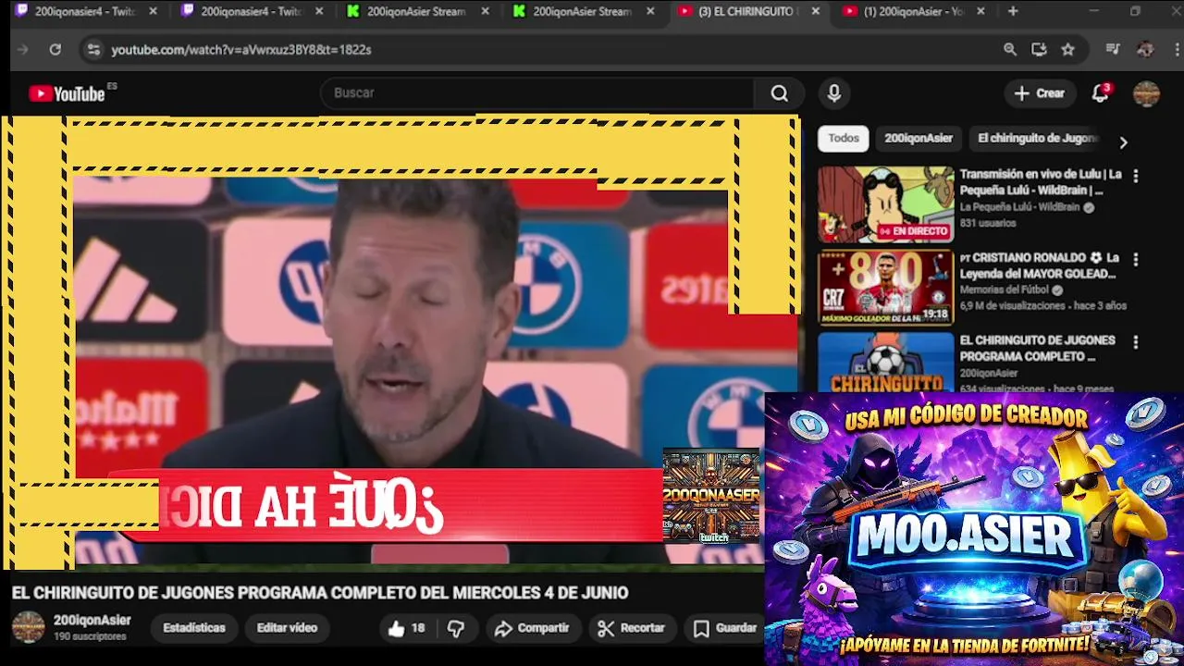Click Compartir to share the video
Viewport: 1184px width, 666px height.
tap(532, 628)
